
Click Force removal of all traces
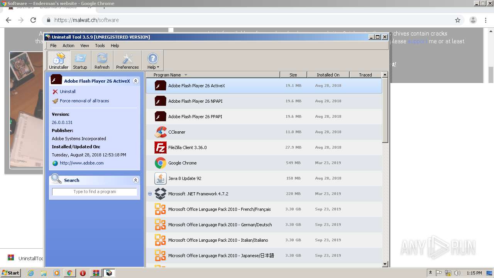click(84, 101)
